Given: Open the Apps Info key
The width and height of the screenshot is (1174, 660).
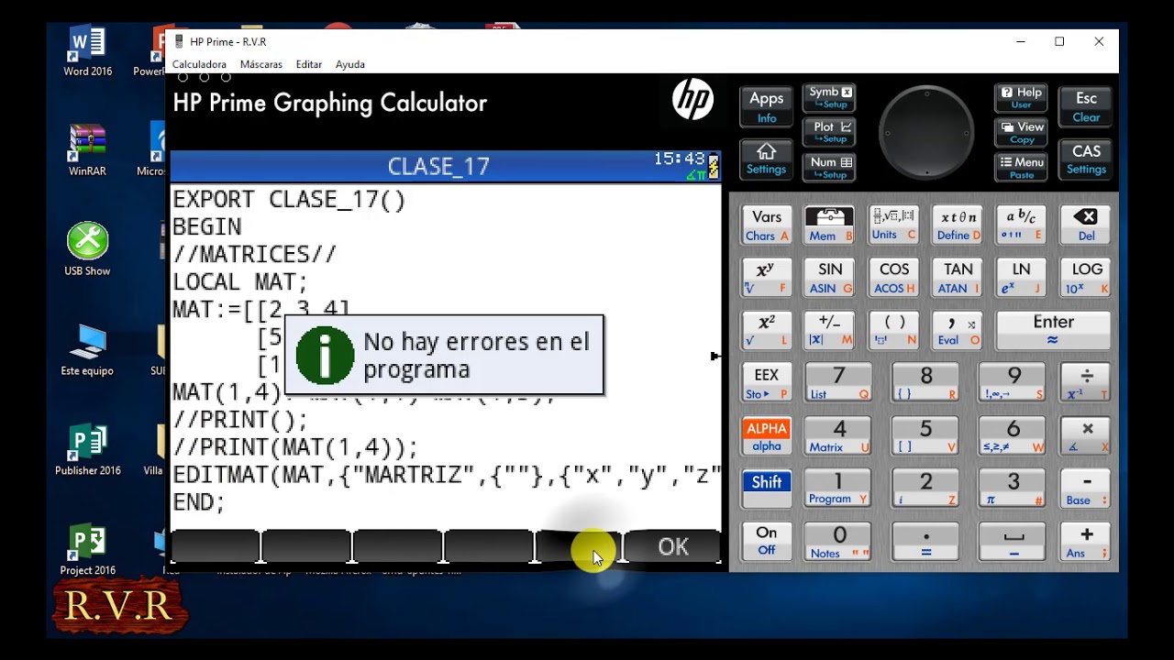Looking at the screenshot, I should (x=766, y=106).
